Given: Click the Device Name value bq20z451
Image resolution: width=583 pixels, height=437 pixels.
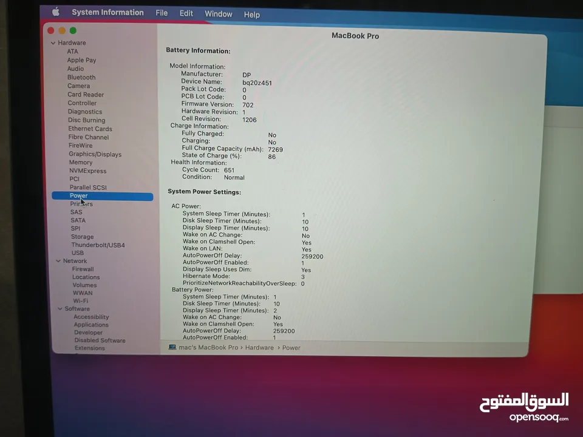Looking at the screenshot, I should click(x=257, y=83).
